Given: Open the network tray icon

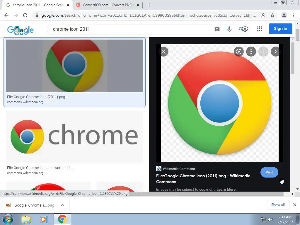Looking at the screenshot, I should pos(263,219).
